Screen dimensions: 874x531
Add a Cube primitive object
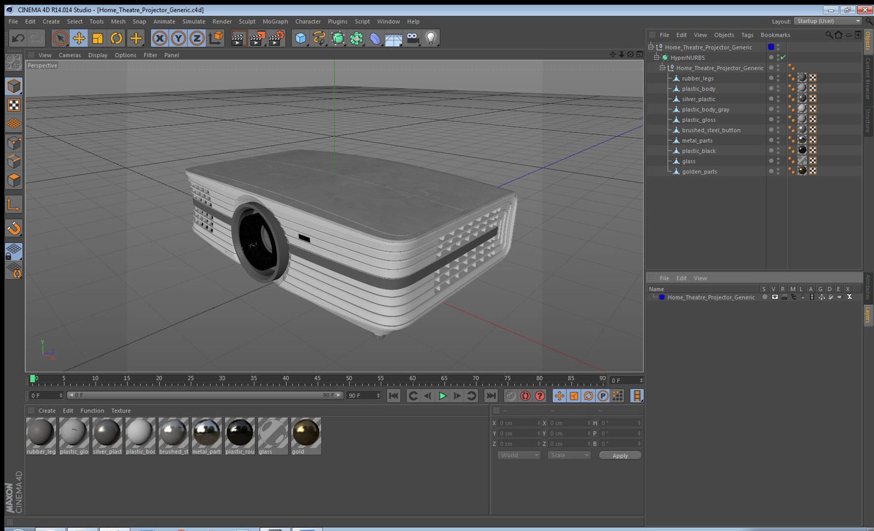pos(301,38)
